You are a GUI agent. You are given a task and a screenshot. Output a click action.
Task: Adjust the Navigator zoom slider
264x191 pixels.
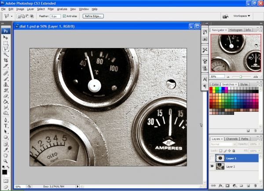(241, 77)
